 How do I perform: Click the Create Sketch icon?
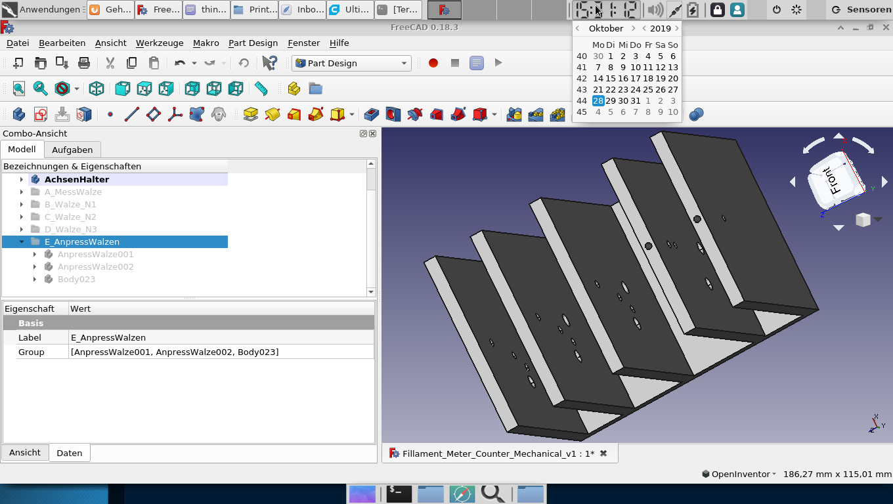[x=40, y=114]
